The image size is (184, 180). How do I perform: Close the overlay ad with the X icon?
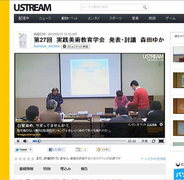(161, 124)
